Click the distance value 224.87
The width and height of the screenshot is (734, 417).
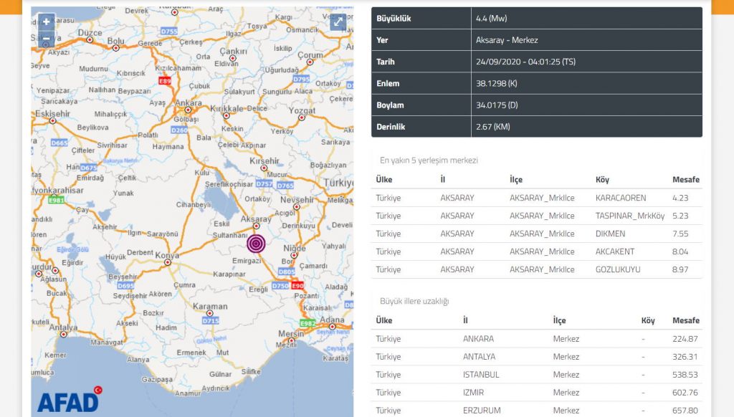[685, 338]
